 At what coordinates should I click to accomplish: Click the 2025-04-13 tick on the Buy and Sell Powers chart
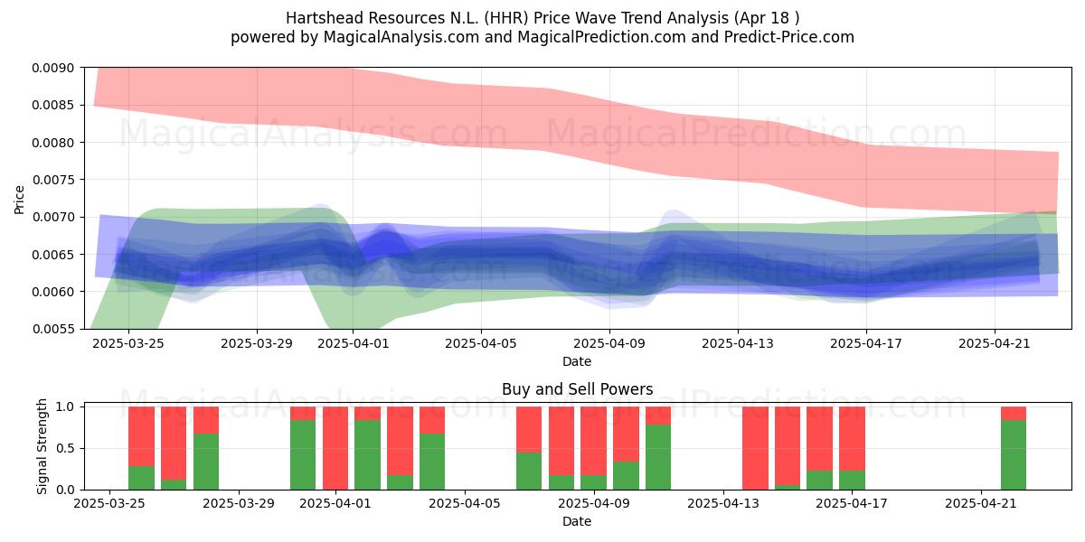723,504
